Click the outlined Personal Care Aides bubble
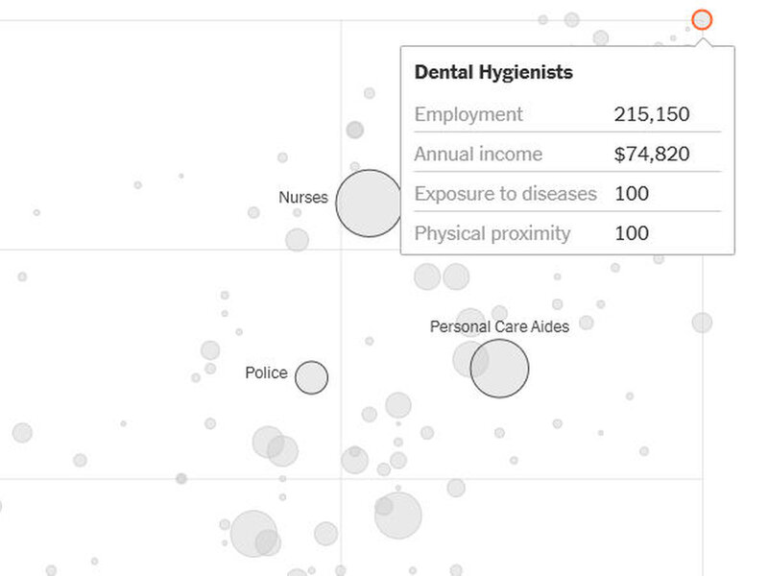768x576 pixels. point(499,369)
